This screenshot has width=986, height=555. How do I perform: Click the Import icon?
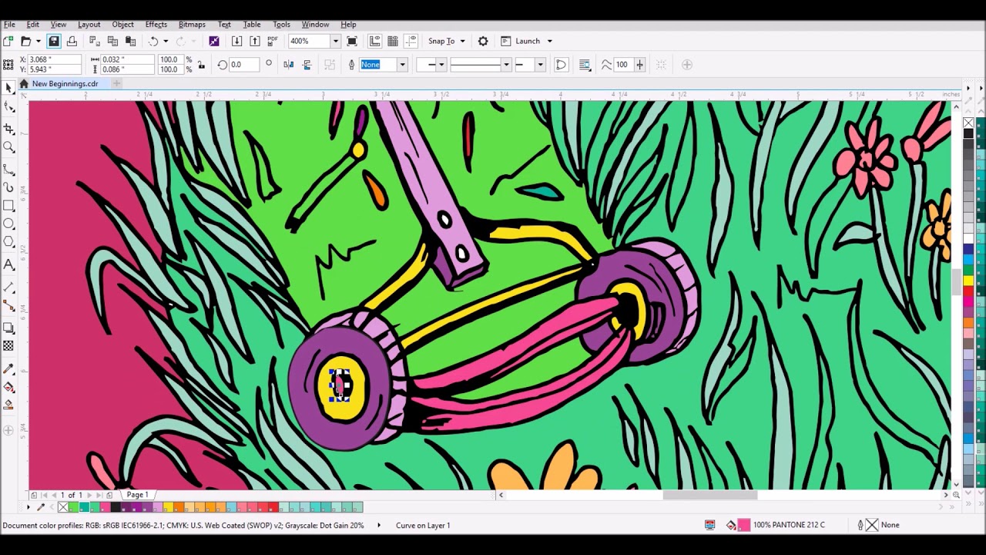click(236, 41)
